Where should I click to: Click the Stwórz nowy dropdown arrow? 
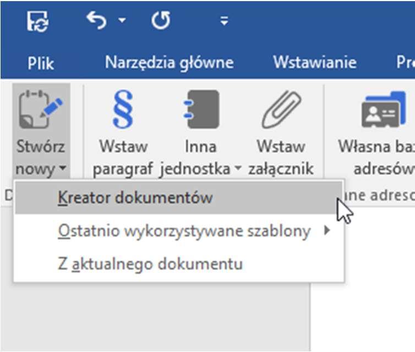63,168
